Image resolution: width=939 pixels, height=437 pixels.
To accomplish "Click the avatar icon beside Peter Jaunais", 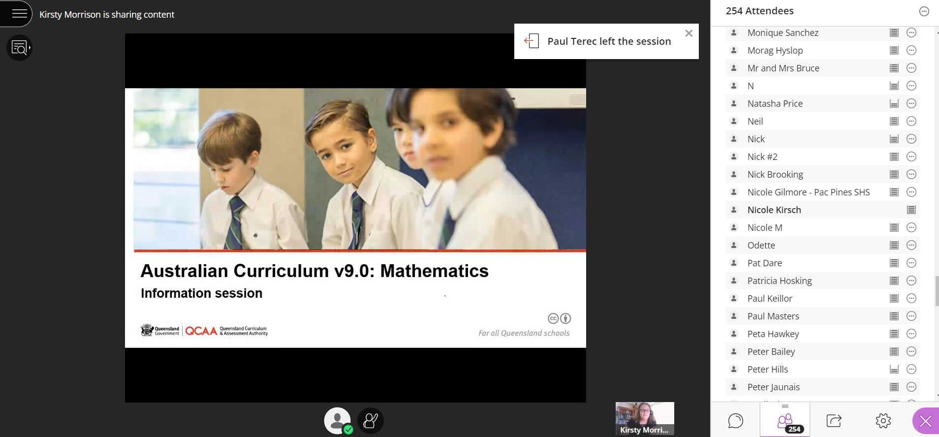I will point(734,387).
